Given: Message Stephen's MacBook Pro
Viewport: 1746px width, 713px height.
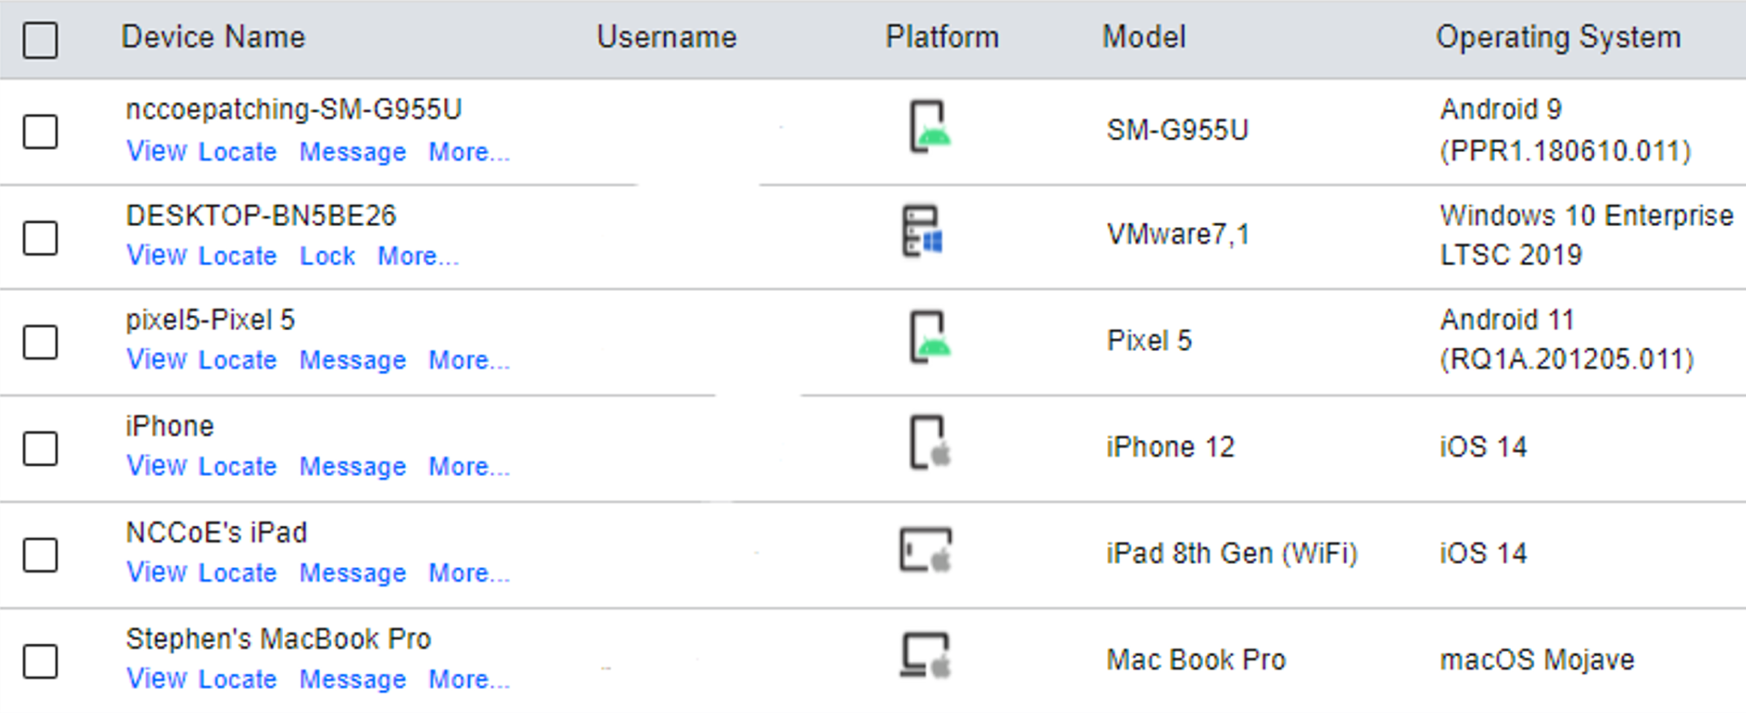Looking at the screenshot, I should tap(353, 681).
